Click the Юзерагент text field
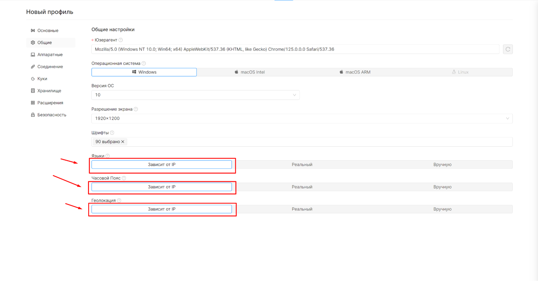The width and height of the screenshot is (538, 281). 295,49
